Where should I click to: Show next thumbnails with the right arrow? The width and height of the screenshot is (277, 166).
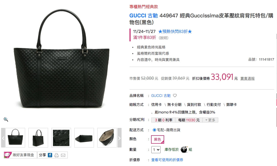point(119,138)
